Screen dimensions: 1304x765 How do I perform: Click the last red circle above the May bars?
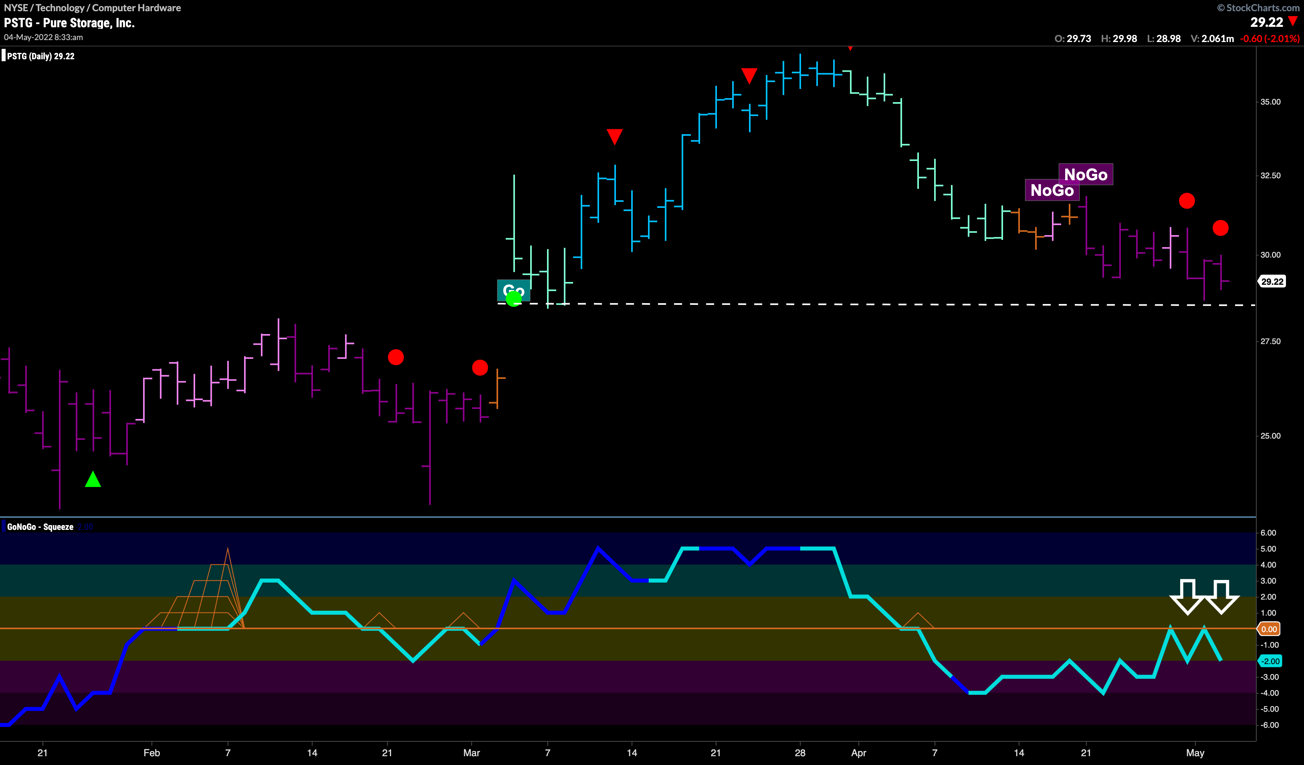coord(1220,228)
